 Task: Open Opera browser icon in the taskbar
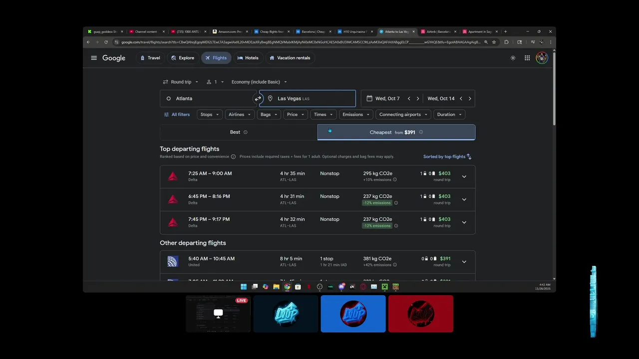(x=363, y=287)
